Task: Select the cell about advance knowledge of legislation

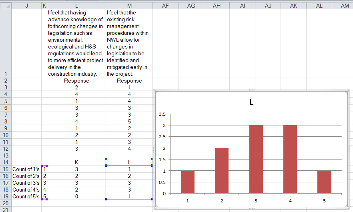Action: 76,43
